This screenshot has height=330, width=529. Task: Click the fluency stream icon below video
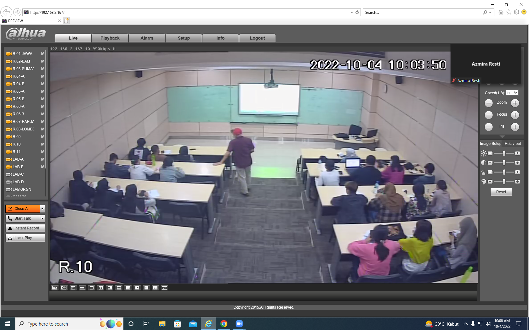(x=64, y=288)
